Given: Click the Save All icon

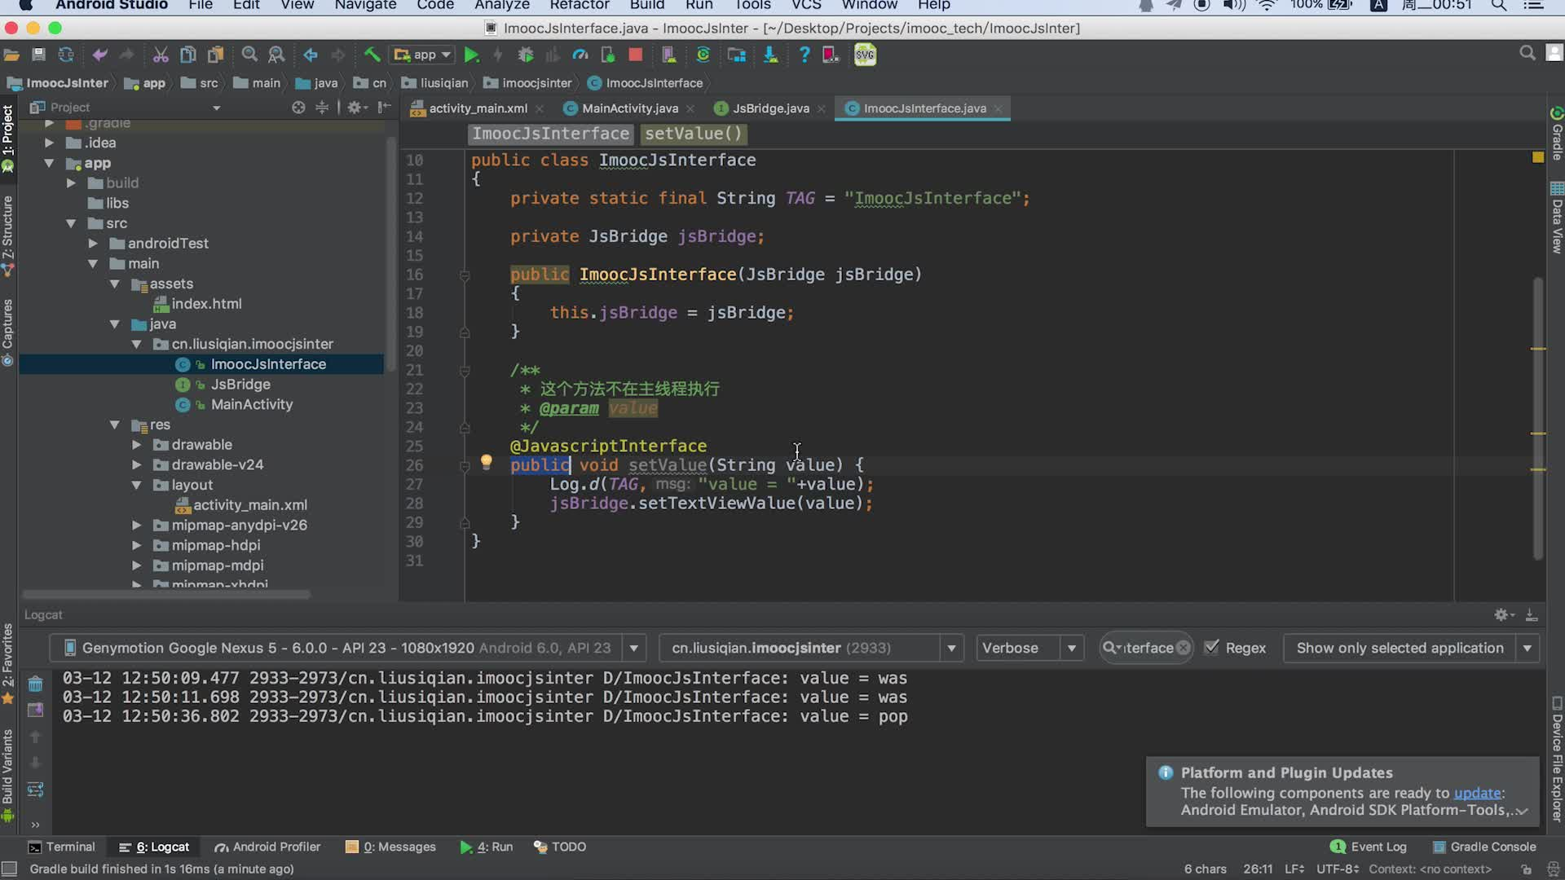Looking at the screenshot, I should (x=38, y=55).
